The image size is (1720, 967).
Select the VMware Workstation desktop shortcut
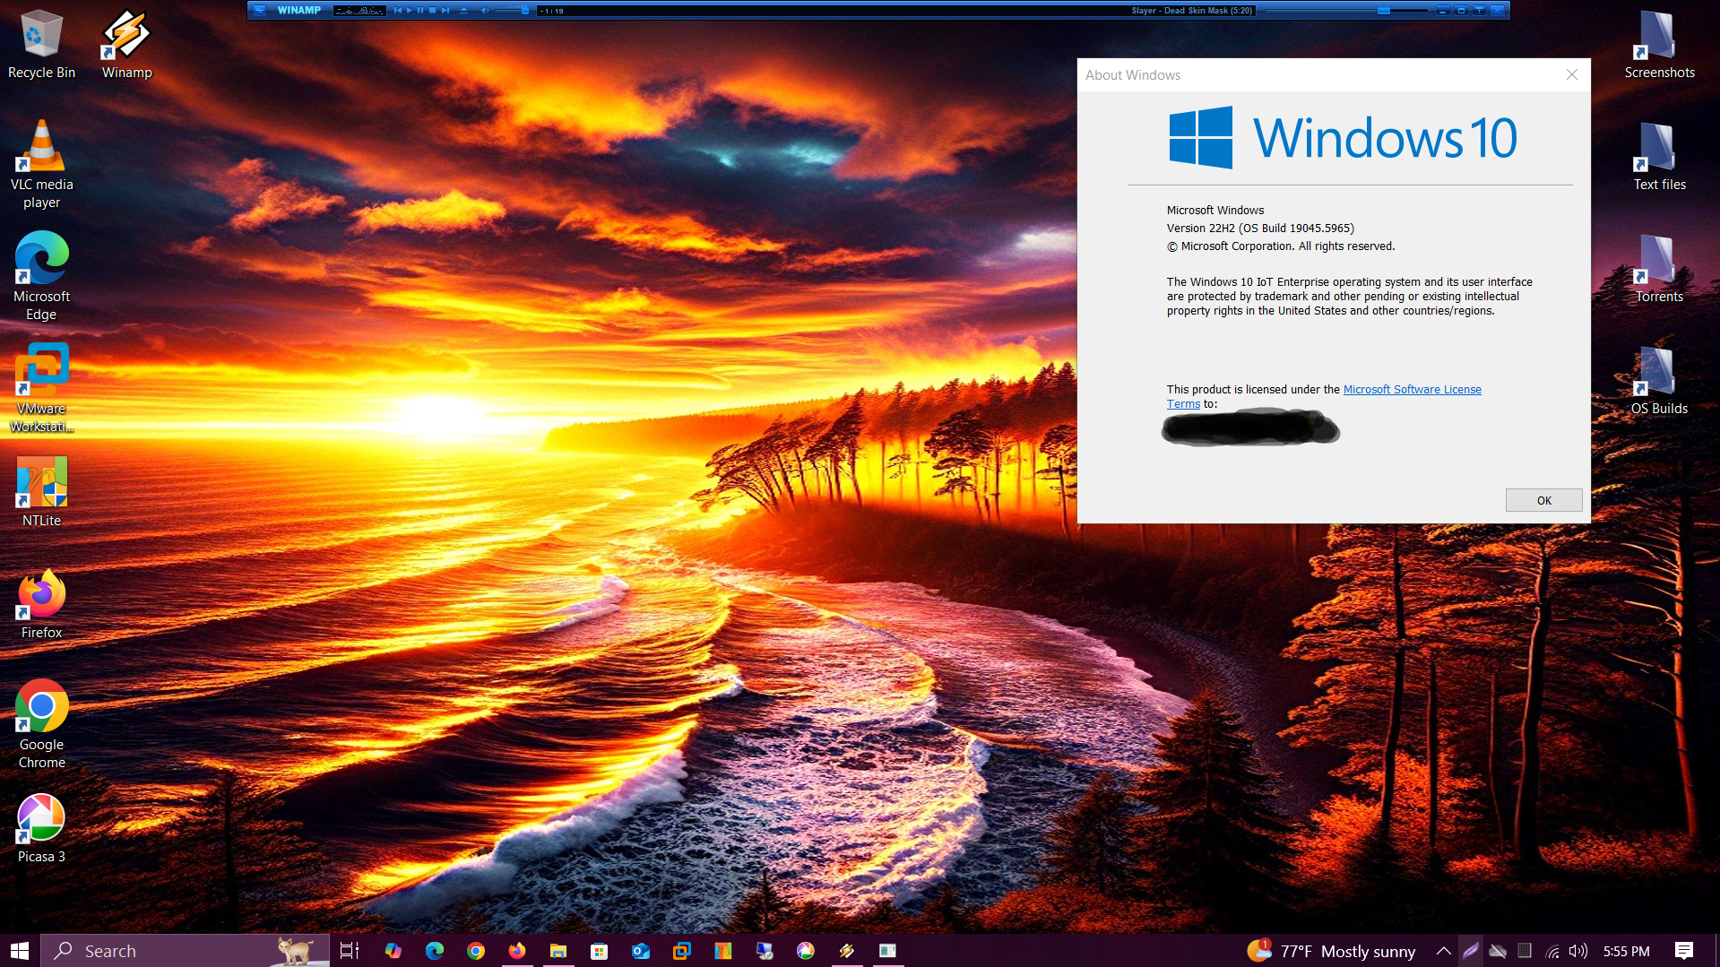coord(41,388)
